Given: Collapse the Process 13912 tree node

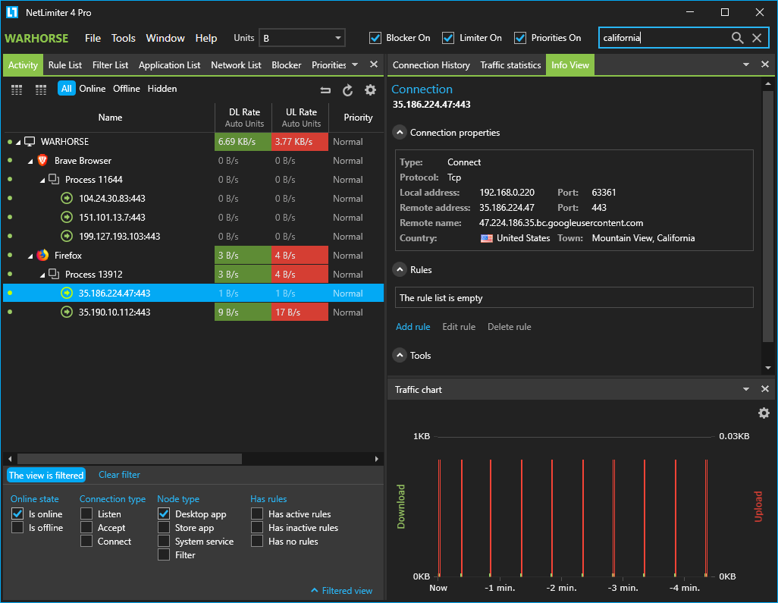Looking at the screenshot, I should (x=42, y=275).
